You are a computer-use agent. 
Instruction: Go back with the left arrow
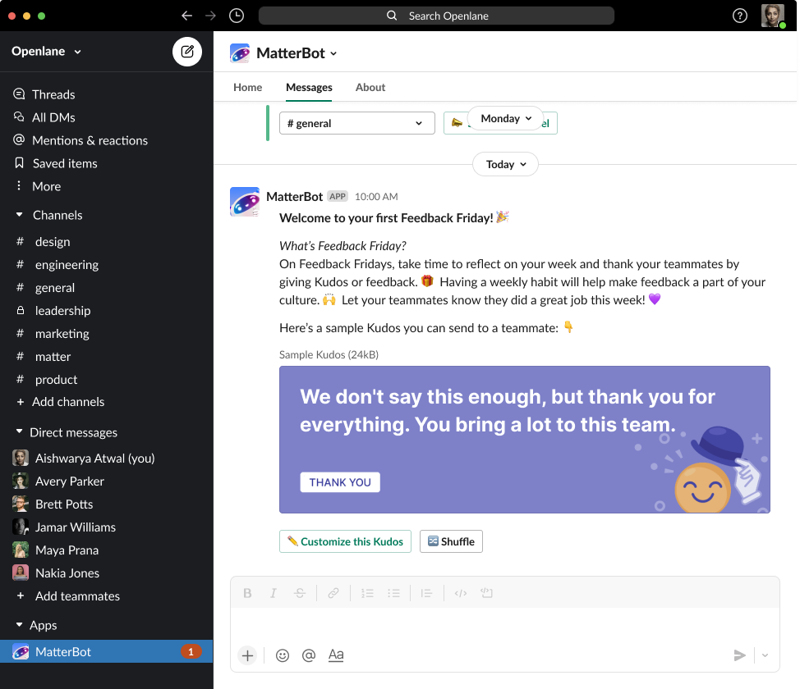pos(186,16)
